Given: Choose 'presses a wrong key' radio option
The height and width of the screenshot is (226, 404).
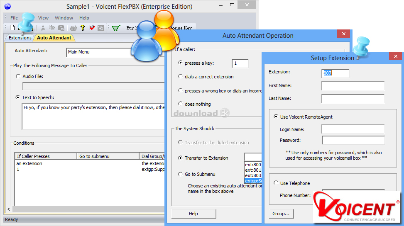Looking at the screenshot, I should [180, 90].
